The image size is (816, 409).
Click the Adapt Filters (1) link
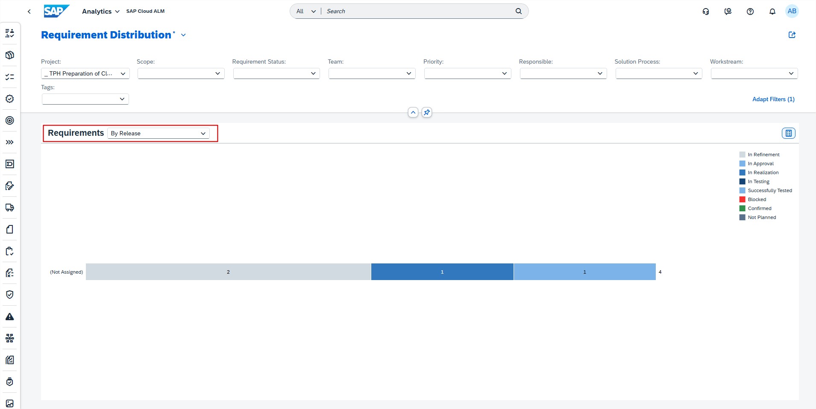pyautogui.click(x=773, y=99)
